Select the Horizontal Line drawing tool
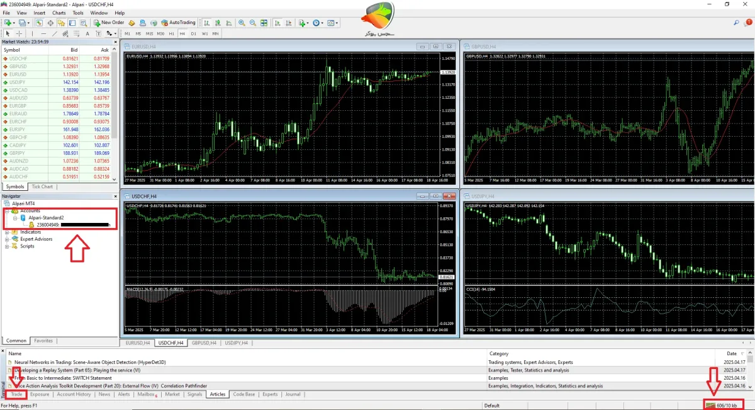The width and height of the screenshot is (755, 410). (43, 33)
